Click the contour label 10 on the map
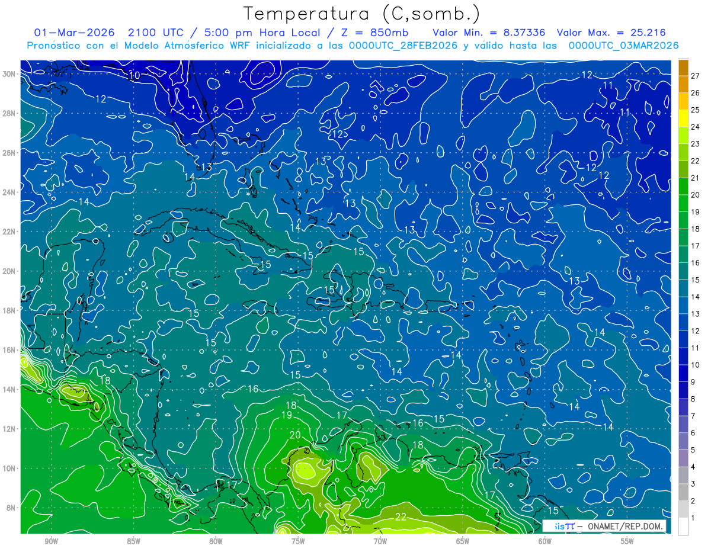The height and width of the screenshot is (549, 711). pos(134,76)
